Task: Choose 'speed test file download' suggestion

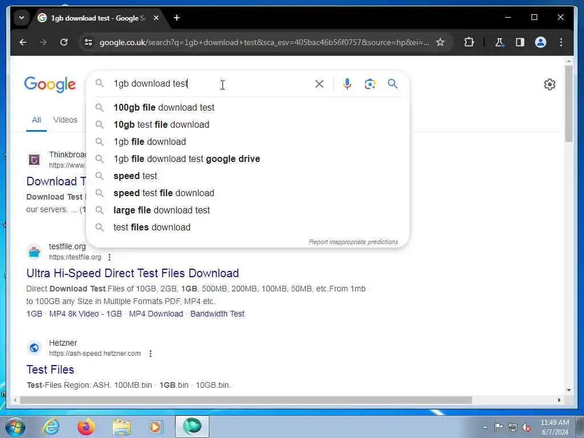Action: (248, 193)
